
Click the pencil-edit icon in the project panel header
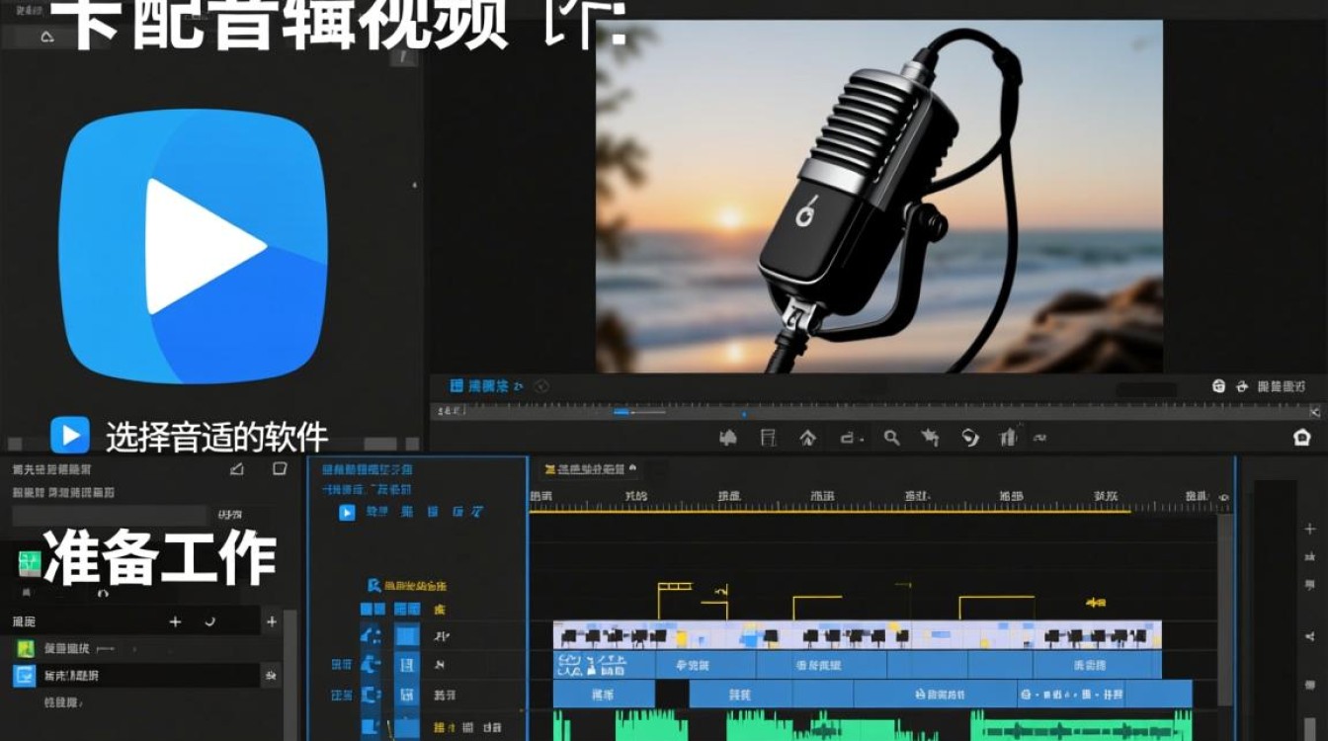[237, 468]
